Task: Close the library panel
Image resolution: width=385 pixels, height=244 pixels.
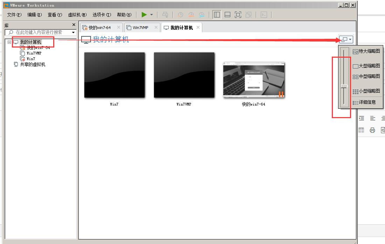Action: tap(73, 25)
